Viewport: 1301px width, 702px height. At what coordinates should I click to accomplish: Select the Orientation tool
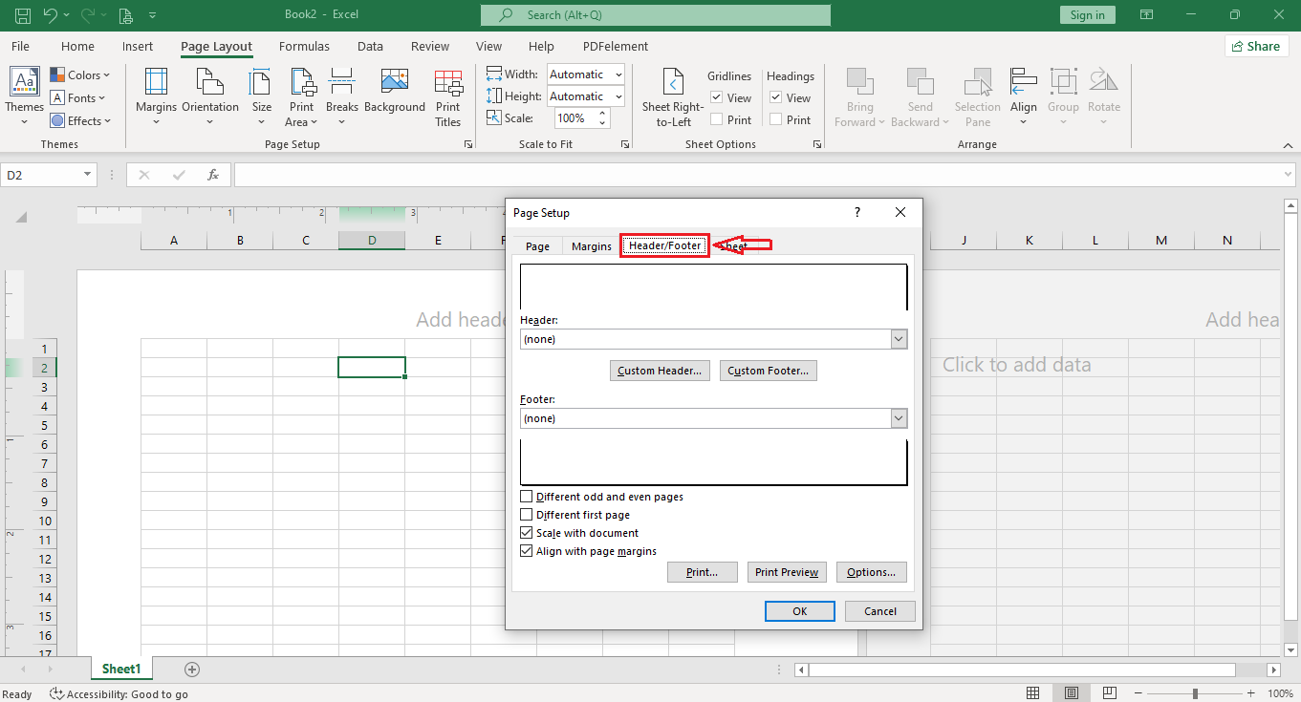pyautogui.click(x=210, y=96)
